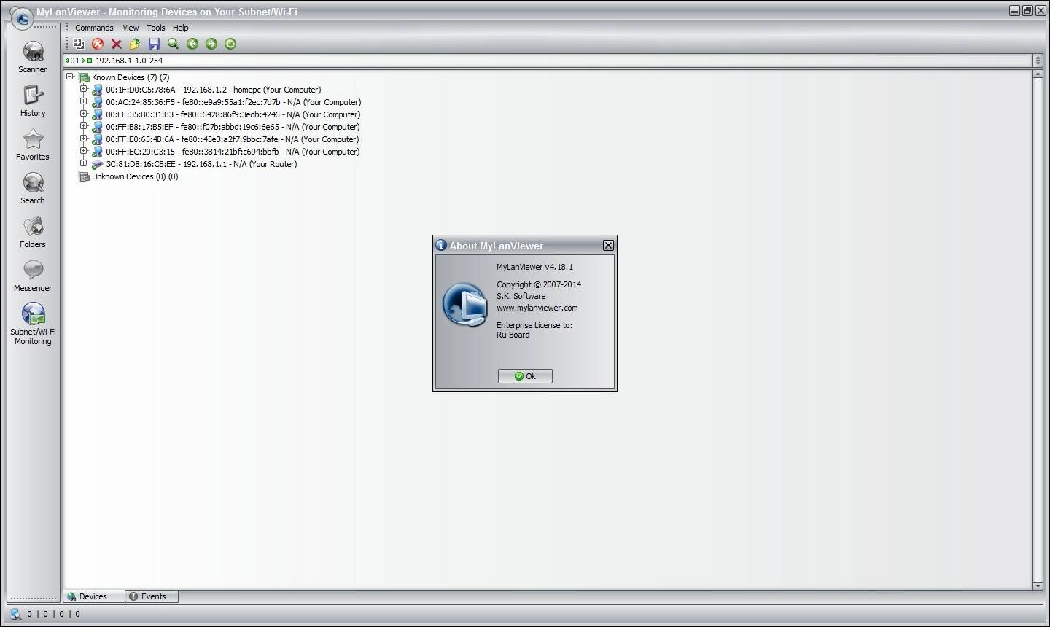Screen dimensions: 1050x627
Task: Open the Tools menu
Action: tap(156, 28)
